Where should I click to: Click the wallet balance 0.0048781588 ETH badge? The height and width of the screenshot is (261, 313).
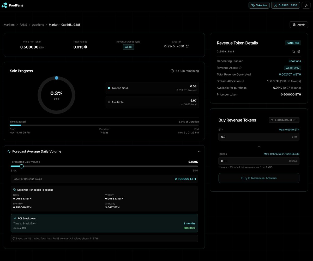(284, 120)
